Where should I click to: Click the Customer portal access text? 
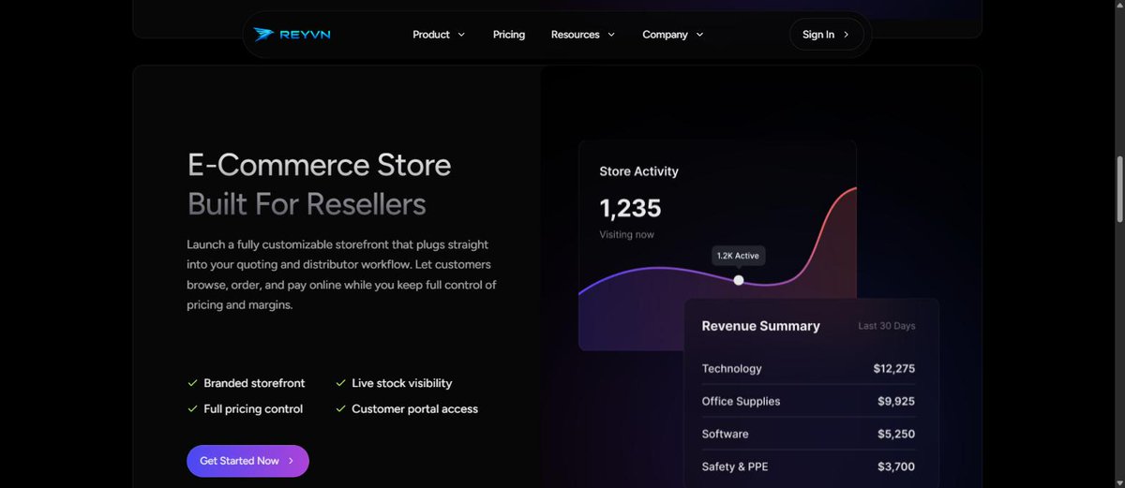pos(414,409)
